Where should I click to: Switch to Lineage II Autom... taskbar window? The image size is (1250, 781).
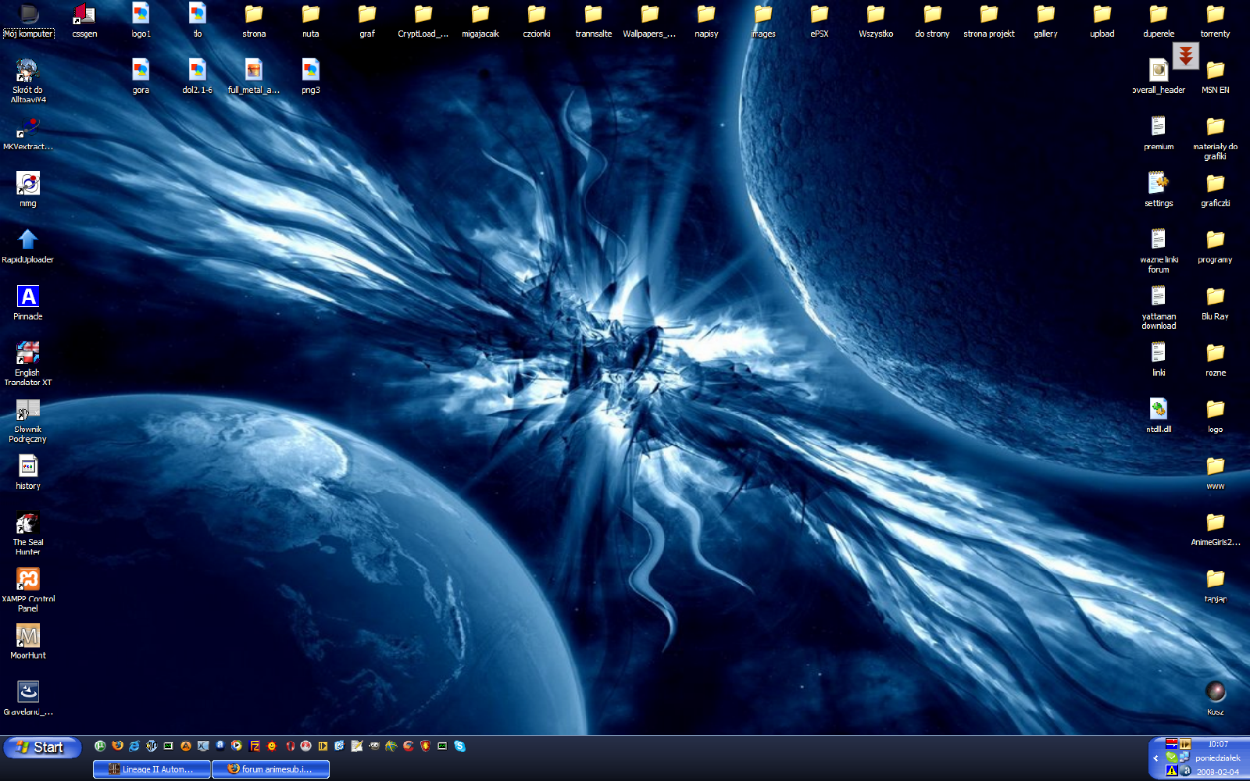[152, 769]
